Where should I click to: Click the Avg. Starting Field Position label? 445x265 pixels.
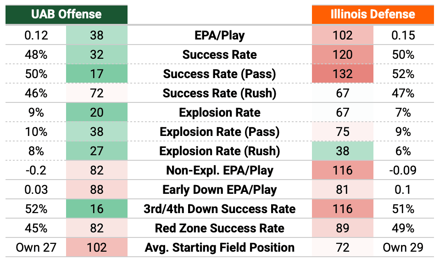[219, 248]
